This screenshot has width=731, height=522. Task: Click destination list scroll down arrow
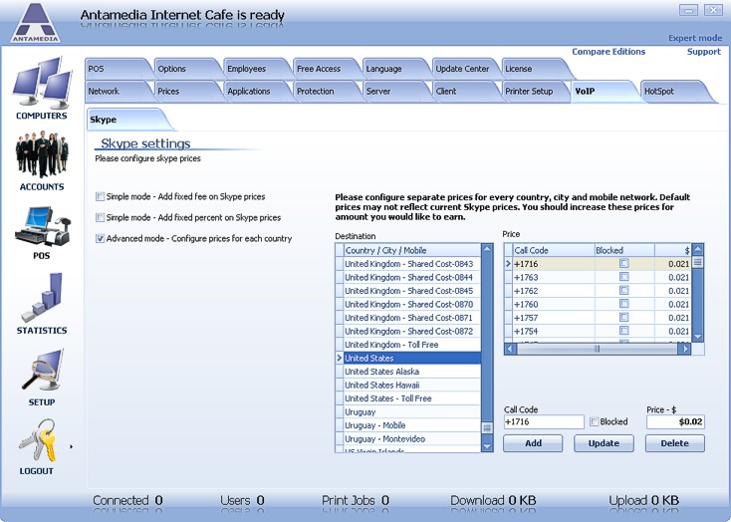[487, 446]
